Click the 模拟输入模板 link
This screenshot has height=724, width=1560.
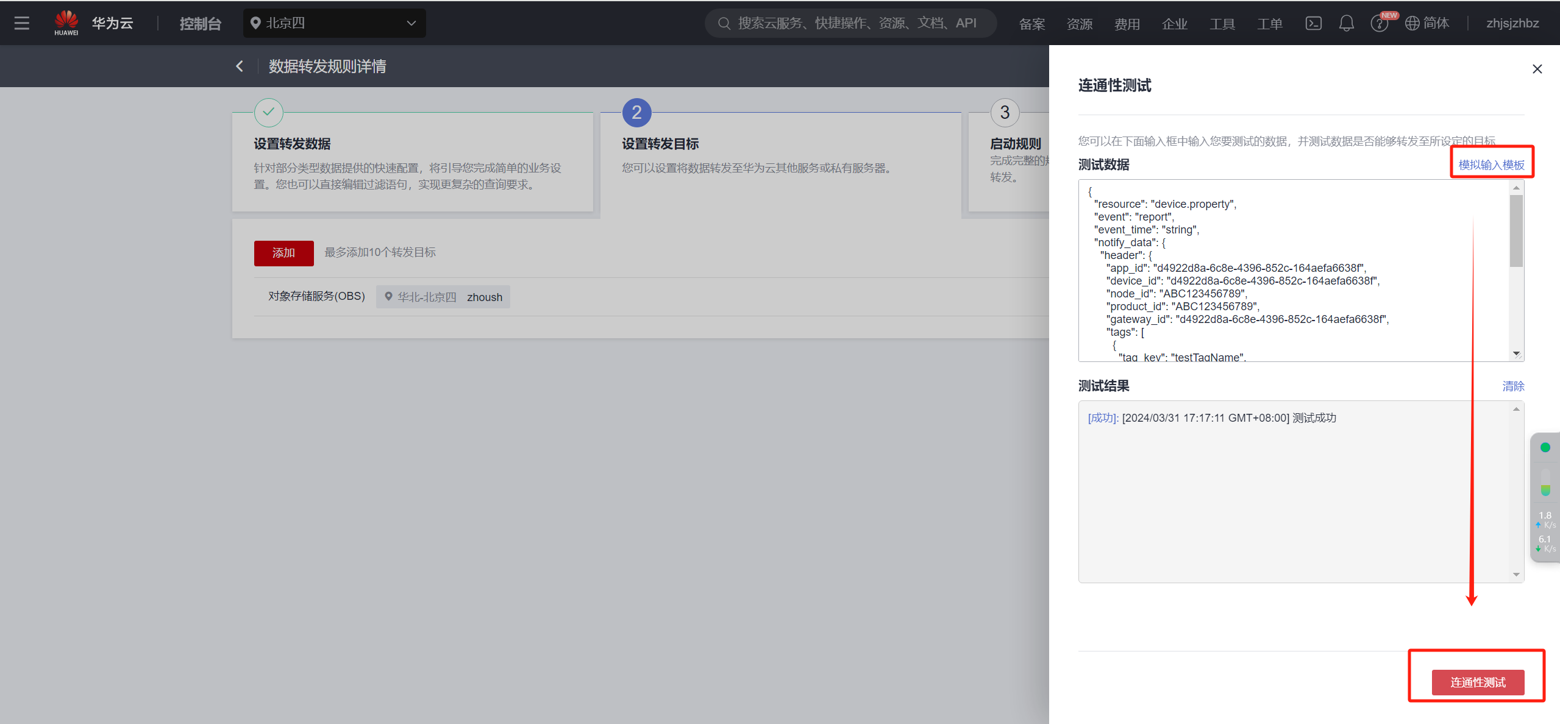tap(1491, 165)
